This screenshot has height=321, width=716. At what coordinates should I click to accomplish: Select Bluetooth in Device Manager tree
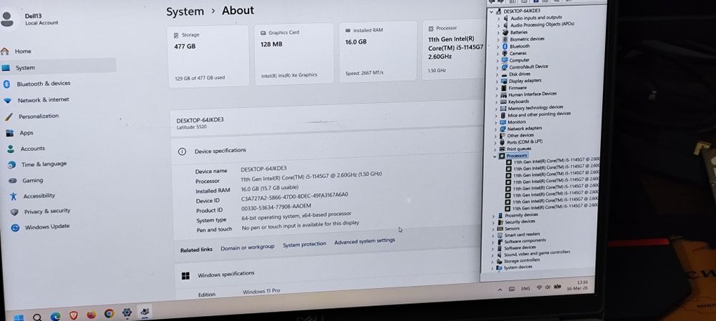tap(520, 46)
